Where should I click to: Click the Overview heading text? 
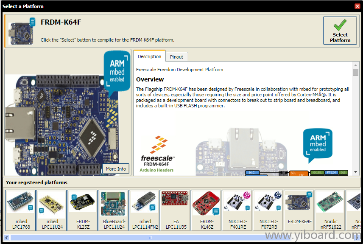[150, 79]
